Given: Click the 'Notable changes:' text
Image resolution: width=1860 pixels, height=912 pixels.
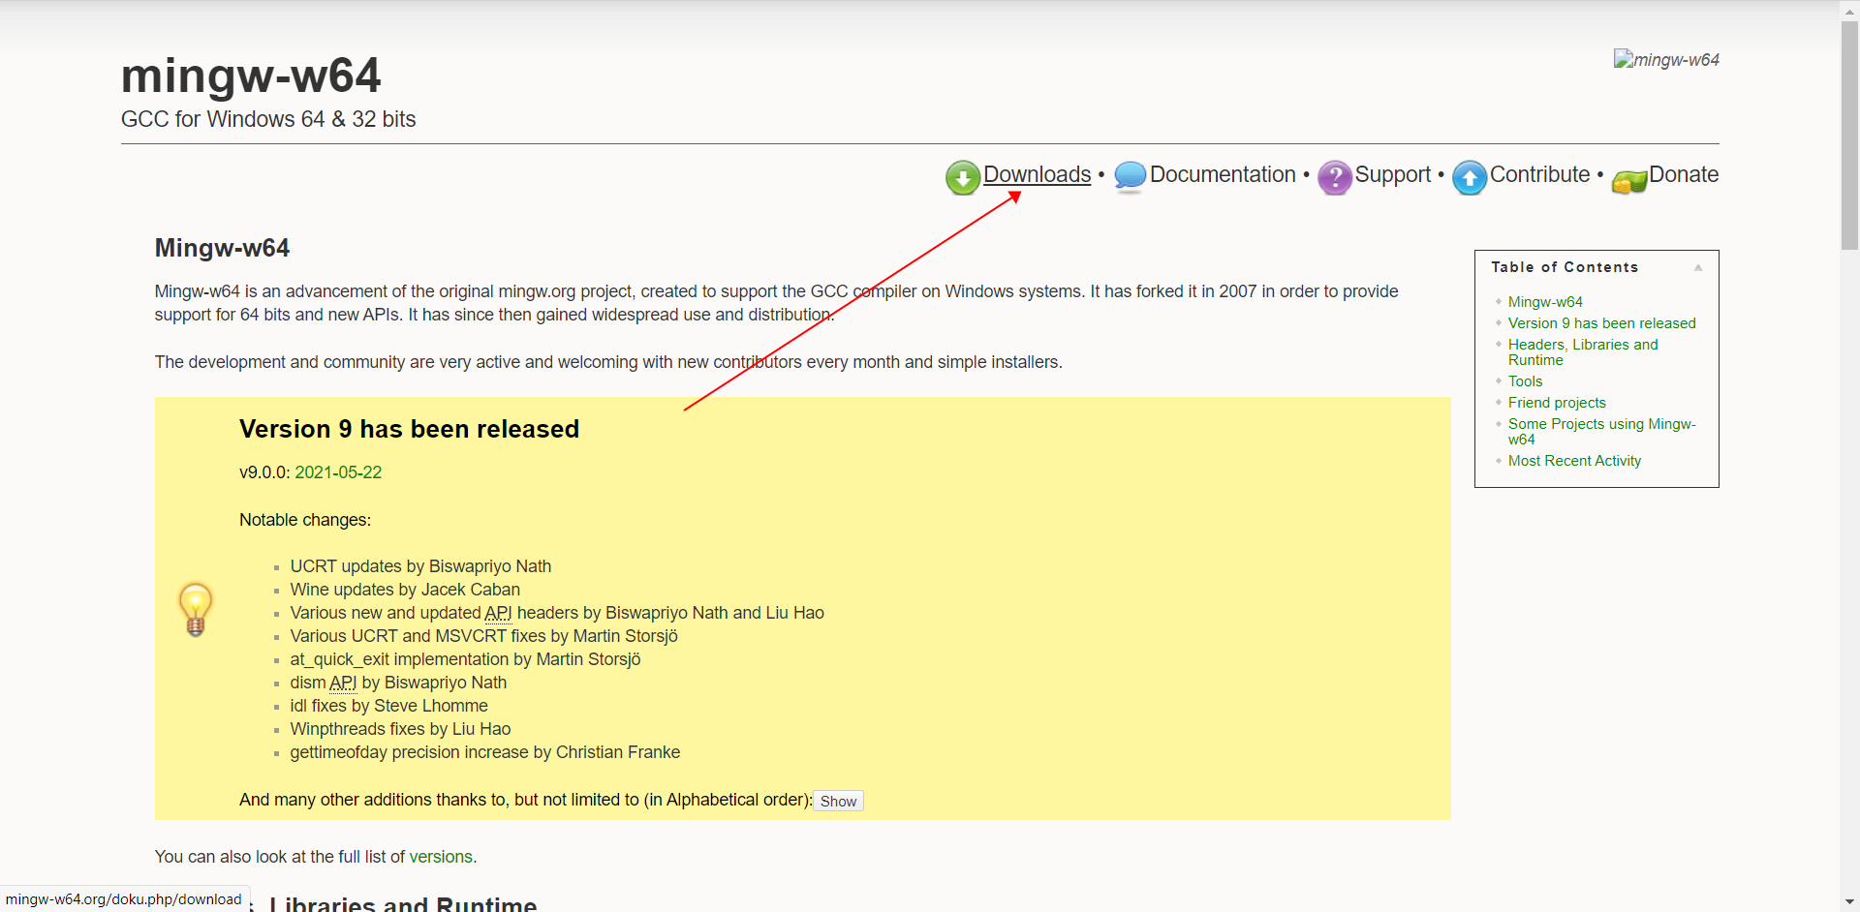Looking at the screenshot, I should 305,520.
